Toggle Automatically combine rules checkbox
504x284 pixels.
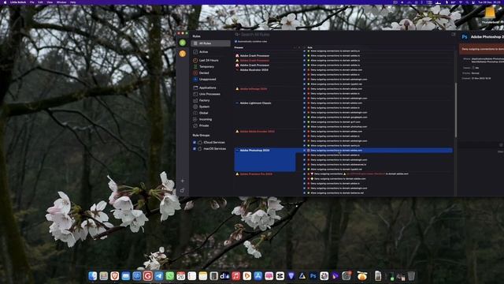pos(236,42)
